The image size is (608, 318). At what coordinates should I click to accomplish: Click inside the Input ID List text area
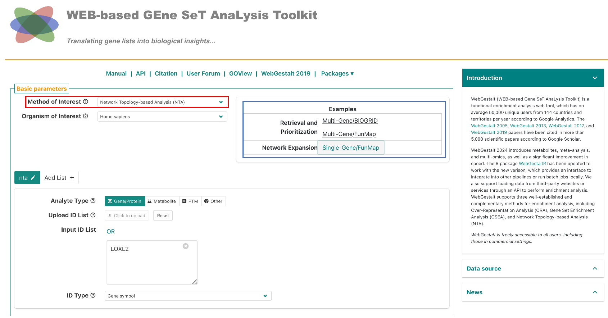(152, 263)
